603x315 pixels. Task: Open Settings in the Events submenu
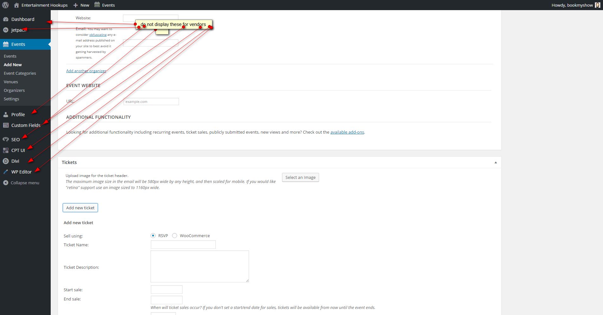[11, 99]
